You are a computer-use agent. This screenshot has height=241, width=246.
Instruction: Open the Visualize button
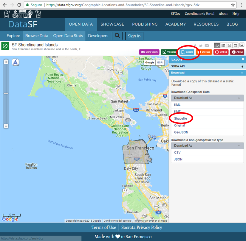pos(169,52)
